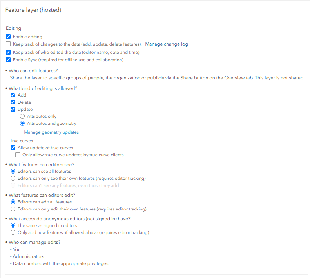Open the Manage change log link
This screenshot has width=310, height=278.
coord(167,44)
